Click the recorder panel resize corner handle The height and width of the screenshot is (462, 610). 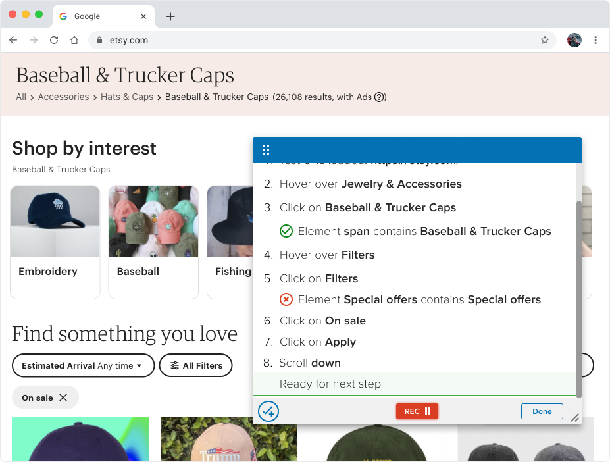(574, 418)
